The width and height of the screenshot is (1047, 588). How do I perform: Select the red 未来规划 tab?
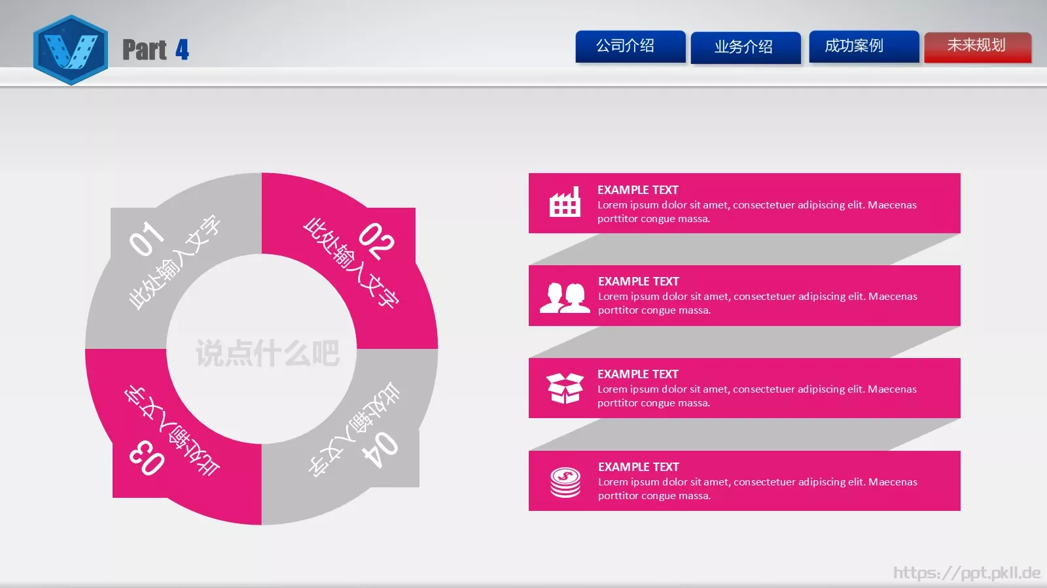(x=978, y=47)
